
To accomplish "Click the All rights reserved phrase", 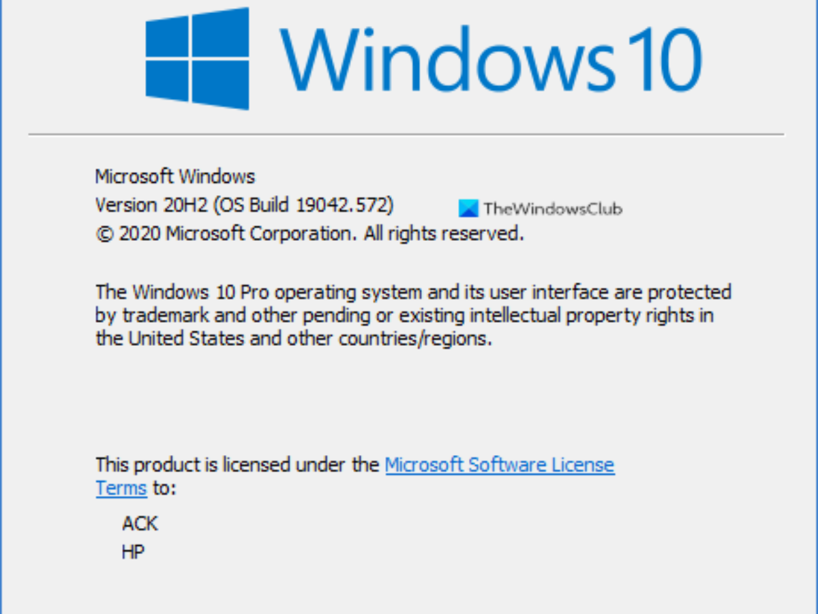I will coord(444,233).
